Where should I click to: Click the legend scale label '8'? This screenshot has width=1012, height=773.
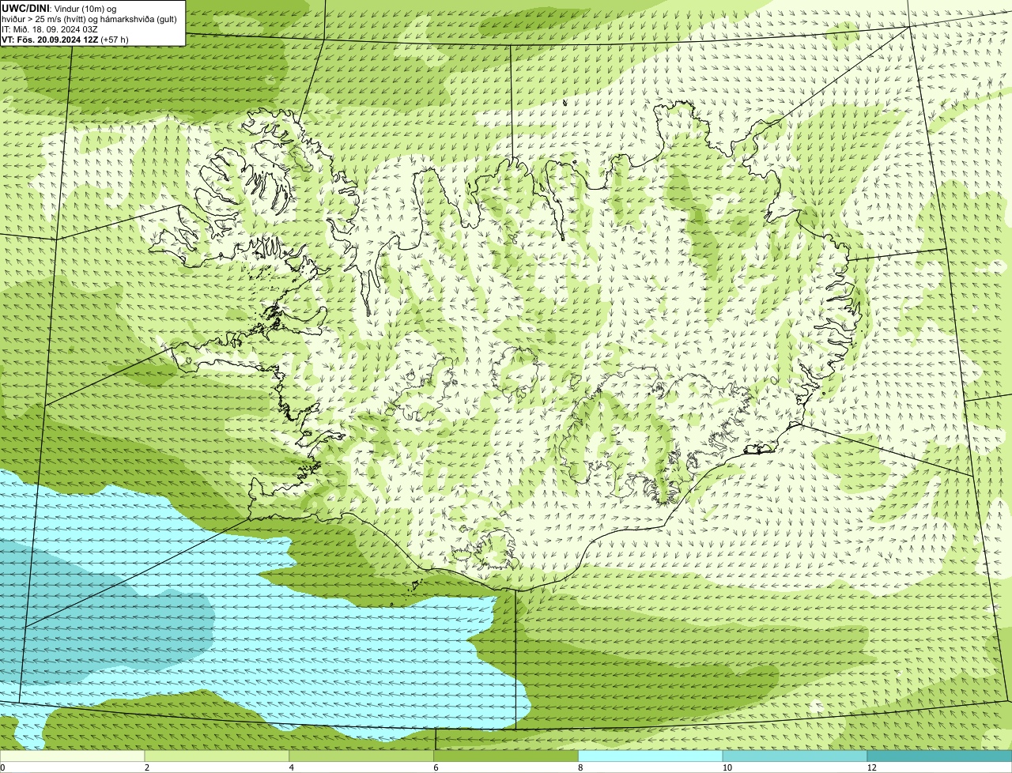click(x=580, y=767)
